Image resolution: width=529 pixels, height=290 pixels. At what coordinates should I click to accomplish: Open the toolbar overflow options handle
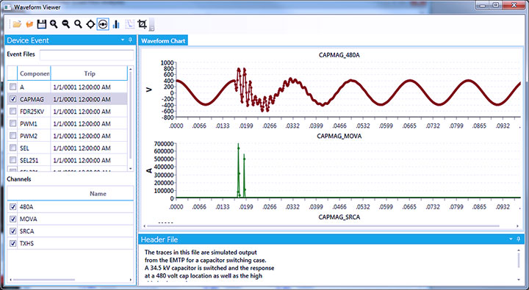coord(151,25)
